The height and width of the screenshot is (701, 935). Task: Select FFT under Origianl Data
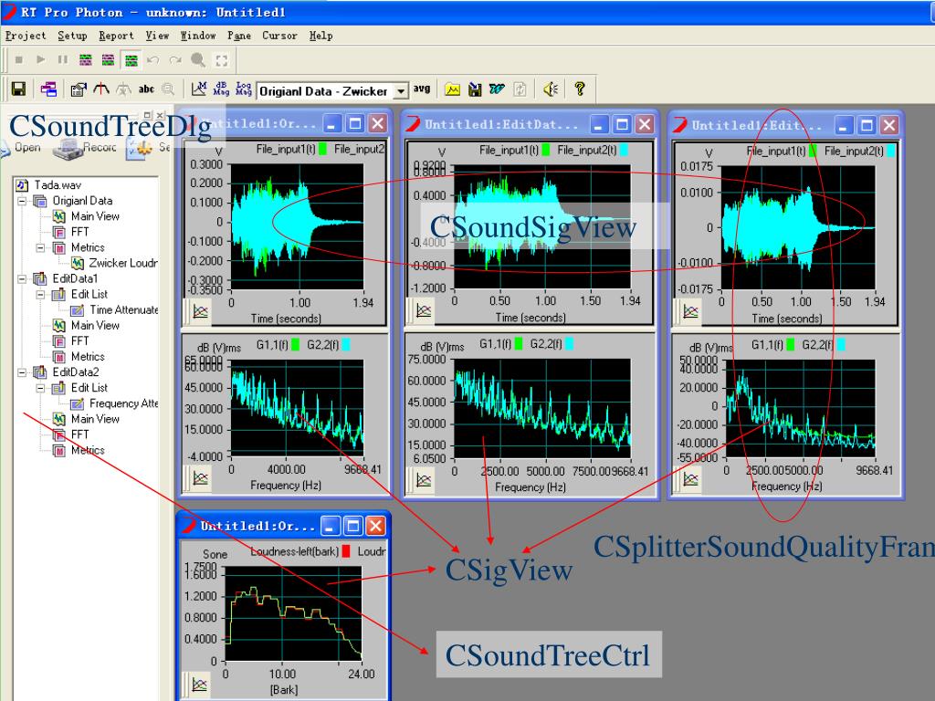(80, 232)
